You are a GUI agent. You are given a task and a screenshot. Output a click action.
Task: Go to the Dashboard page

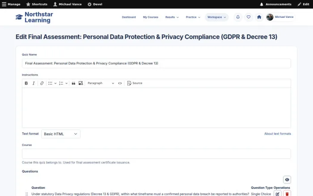point(129,17)
